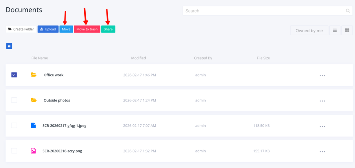The image size is (355, 168).
Task: Click the Office work folder icon
Action: point(34,75)
